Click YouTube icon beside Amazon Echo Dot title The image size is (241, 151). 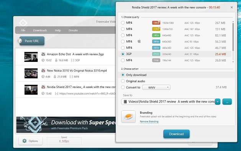coord(43,54)
